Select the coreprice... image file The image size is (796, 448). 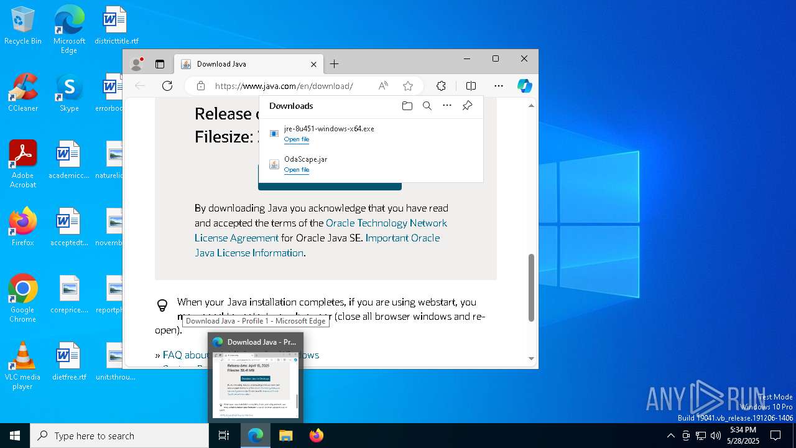69,294
